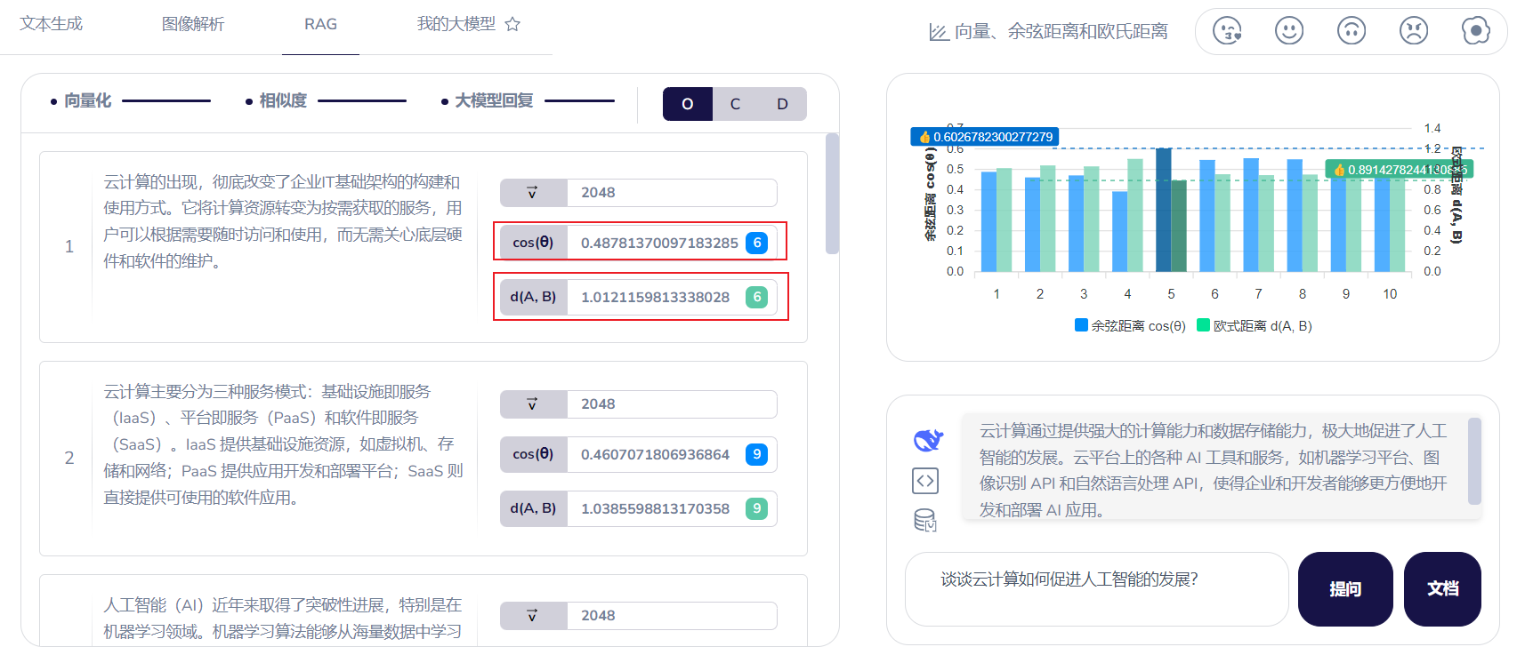Open the 我的大模型 tab
Image resolution: width=1525 pixels, height=655 pixels.
tap(456, 24)
